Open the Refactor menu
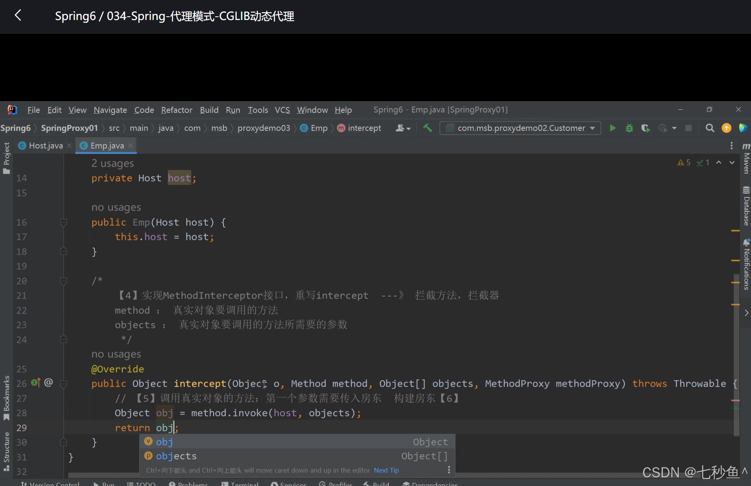Viewport: 751px width, 486px height. click(176, 110)
